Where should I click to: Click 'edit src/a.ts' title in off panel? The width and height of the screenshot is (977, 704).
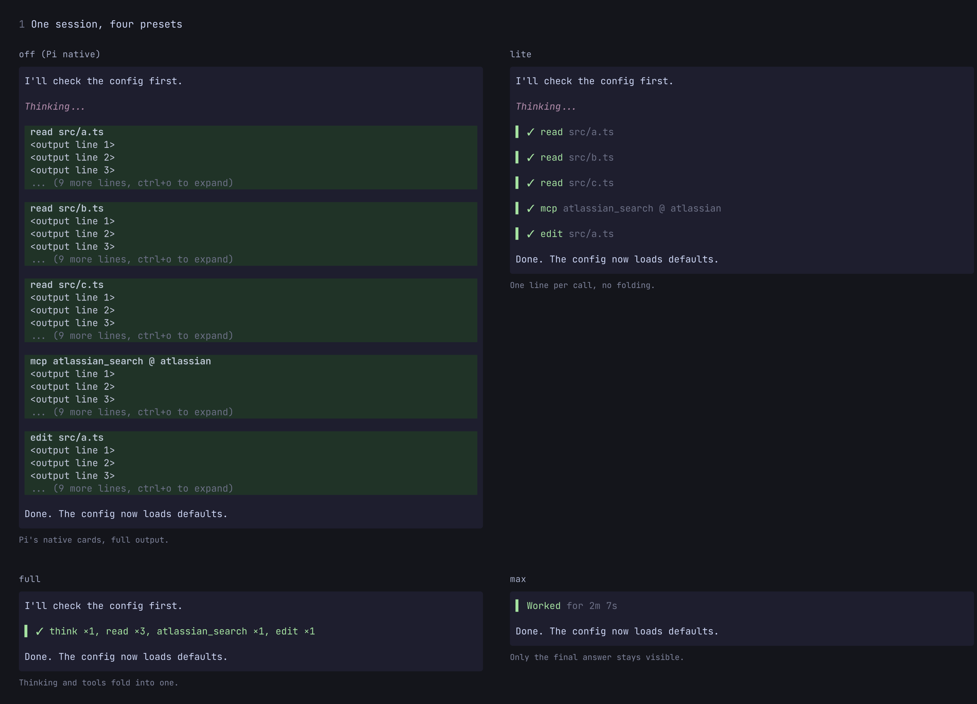67,438
